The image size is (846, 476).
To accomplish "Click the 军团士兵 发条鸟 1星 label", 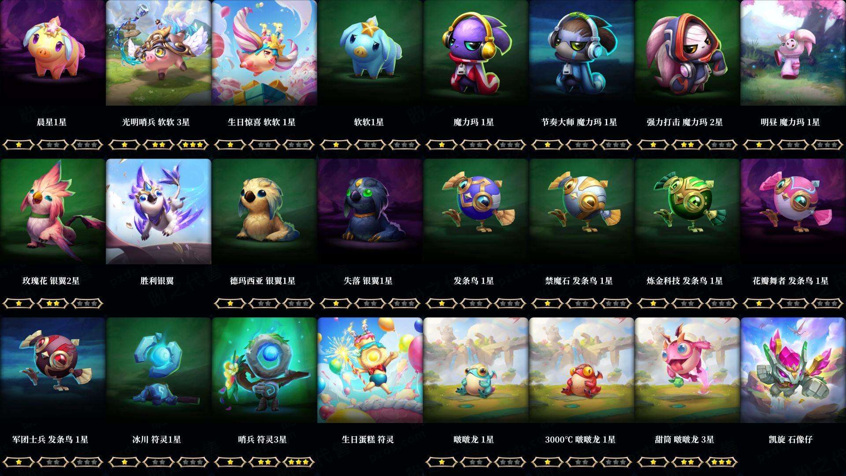I will pyautogui.click(x=50, y=439).
